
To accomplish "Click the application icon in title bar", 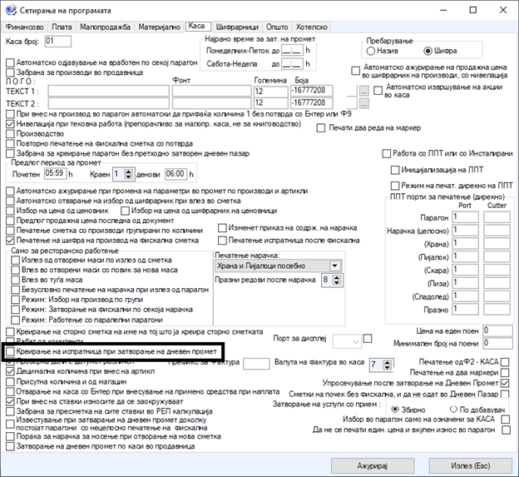I will (11, 10).
